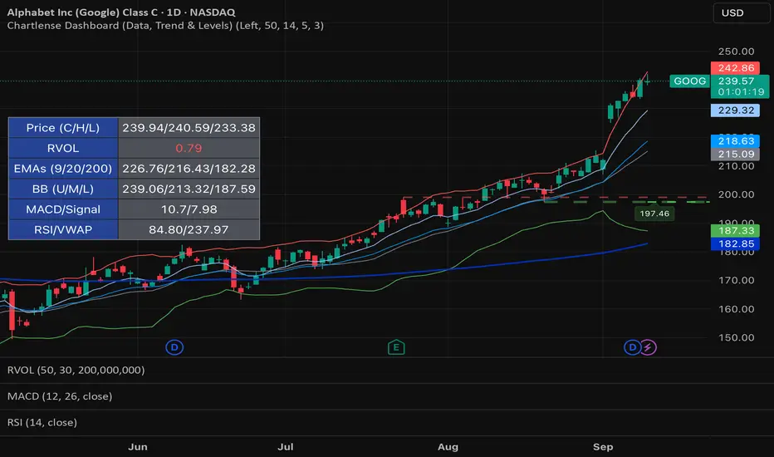Click the 218.63 blue price label

coord(735,140)
